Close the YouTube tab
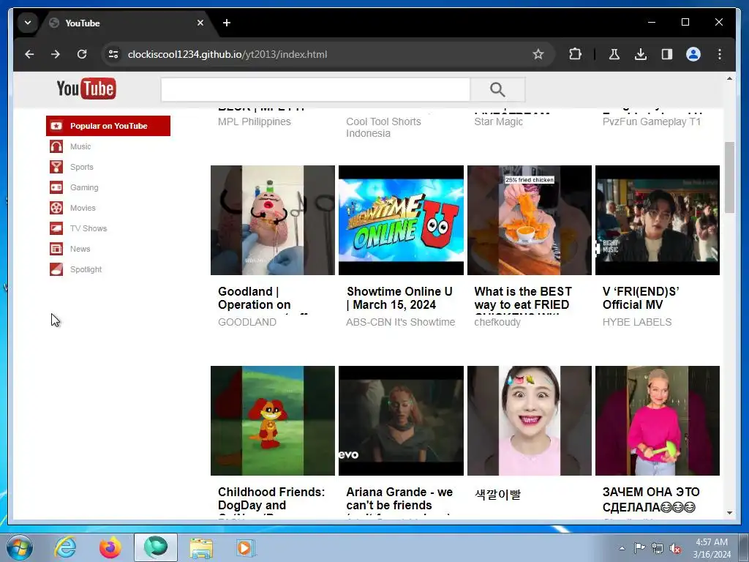 200,23
